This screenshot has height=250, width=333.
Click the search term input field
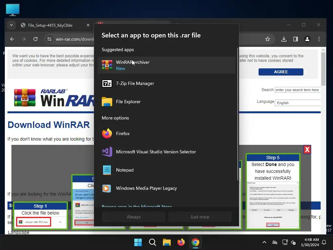[x=298, y=90]
